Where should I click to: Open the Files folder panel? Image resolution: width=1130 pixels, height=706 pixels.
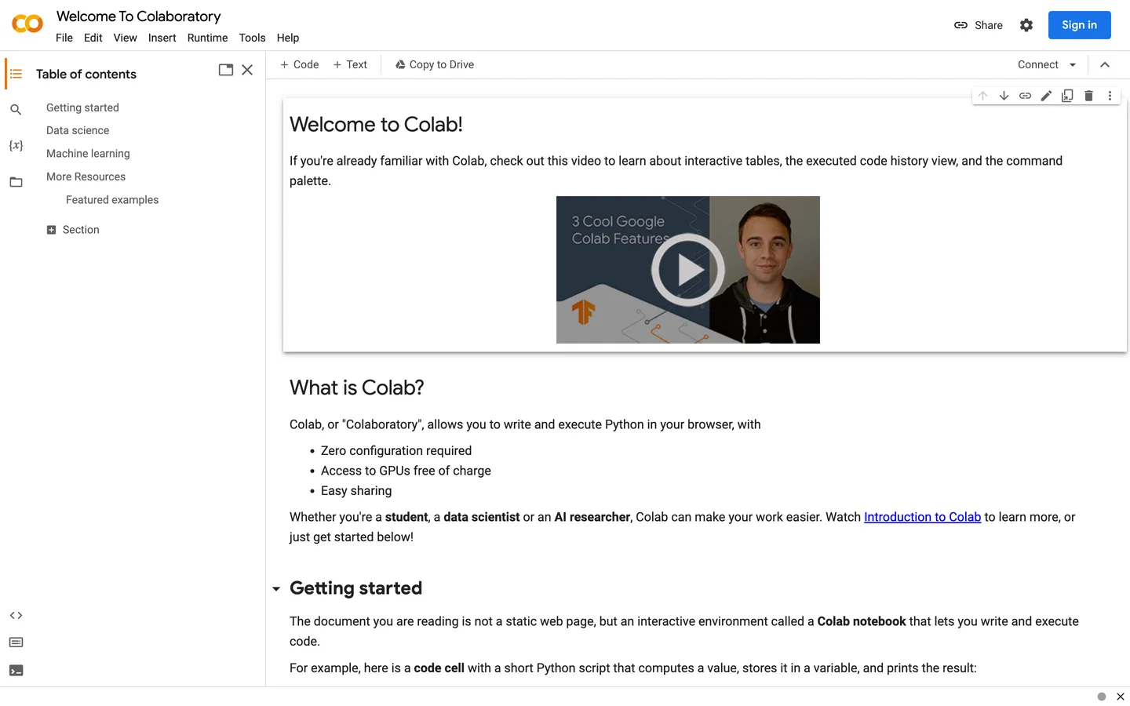(x=16, y=182)
